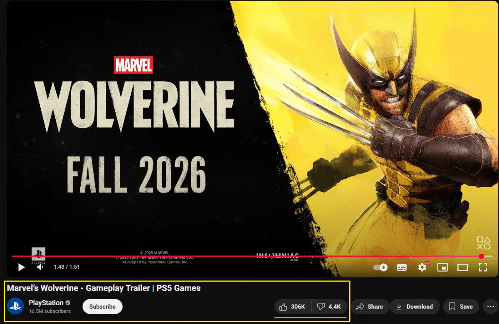Enter full screen mode
The width and height of the screenshot is (499, 324).
point(482,267)
